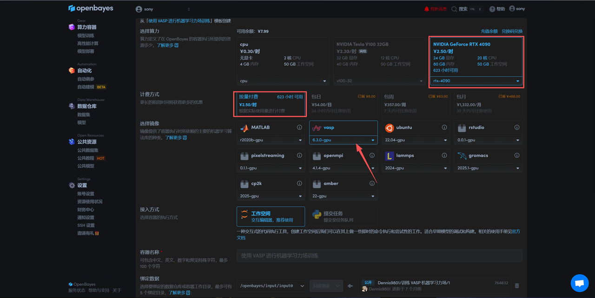
Task: Open the 设置 gear icon
Action: click(x=72, y=185)
